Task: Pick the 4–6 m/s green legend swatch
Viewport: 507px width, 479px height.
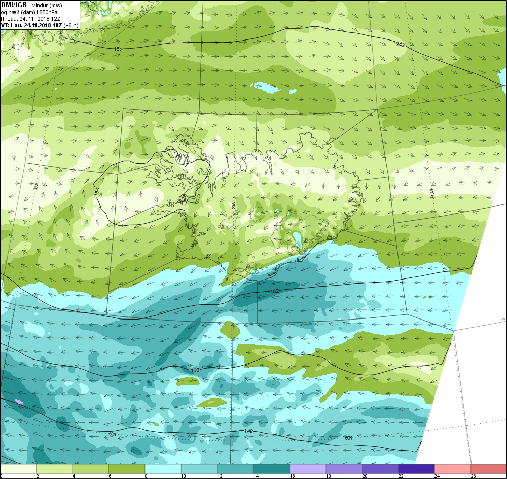Action: pyautogui.click(x=91, y=469)
